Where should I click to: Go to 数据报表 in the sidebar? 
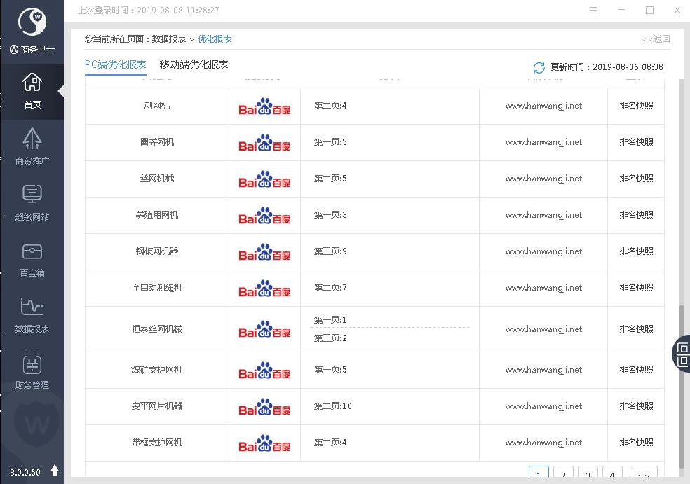point(32,315)
